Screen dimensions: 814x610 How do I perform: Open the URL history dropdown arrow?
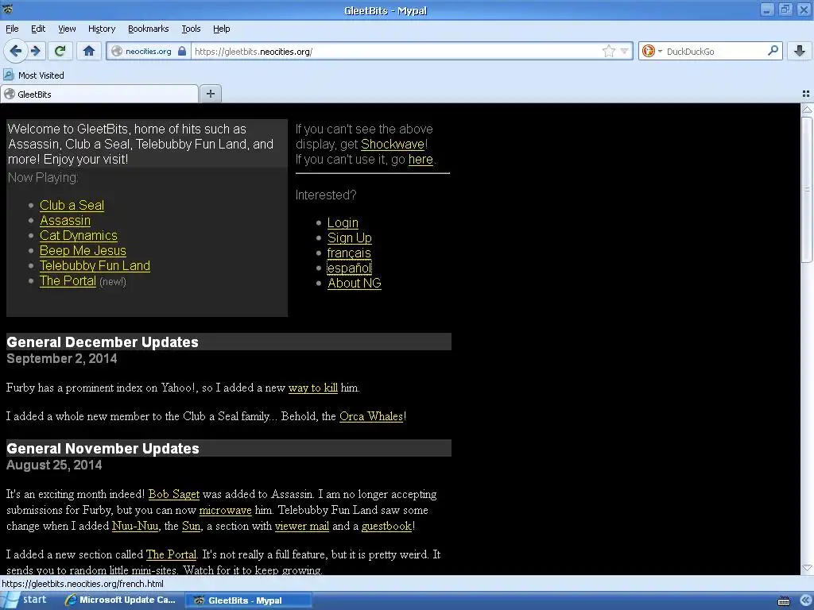tap(625, 51)
